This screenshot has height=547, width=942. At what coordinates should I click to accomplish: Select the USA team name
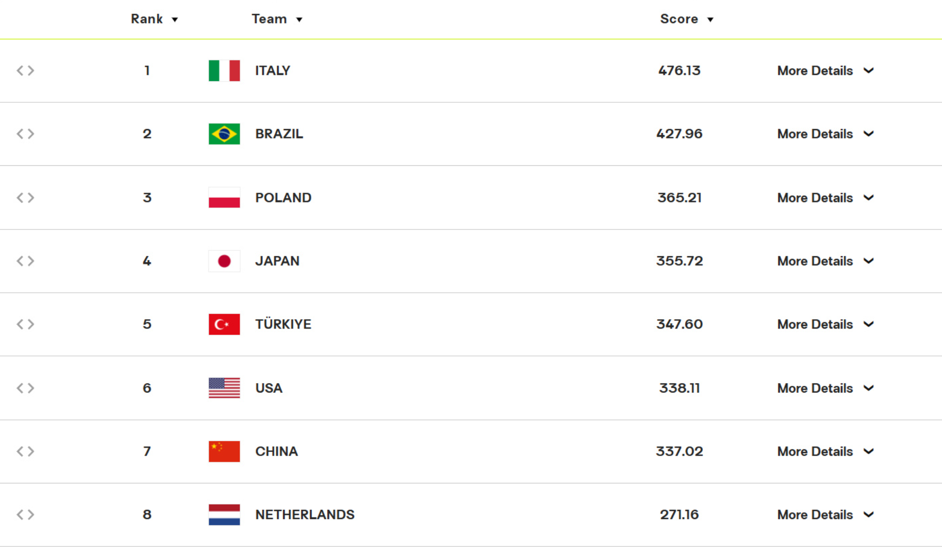coord(269,388)
